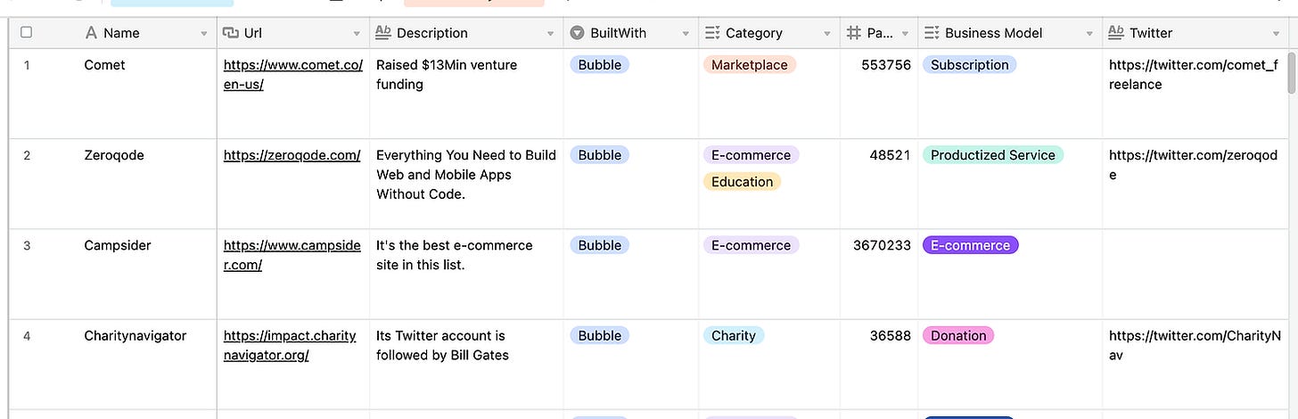This screenshot has height=419, width=1298.
Task: Open the impact.charitynavigator.org link
Action: pyautogui.click(x=290, y=345)
